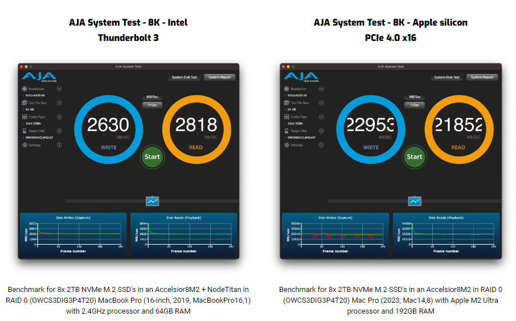Expand Target Disk dropdown in Intel window
This screenshot has height=321, width=516.
(59, 131)
